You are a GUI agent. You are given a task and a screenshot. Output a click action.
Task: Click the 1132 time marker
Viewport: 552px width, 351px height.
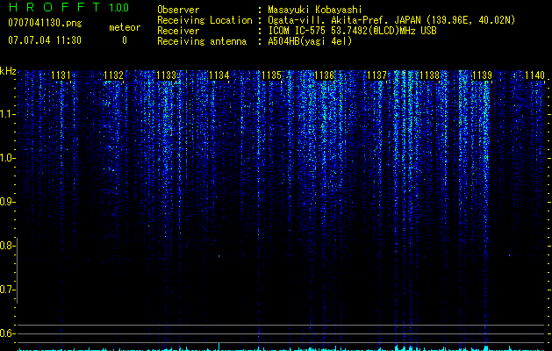(x=114, y=75)
